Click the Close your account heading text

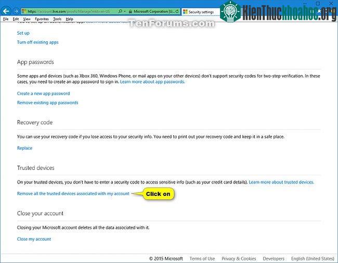(x=40, y=213)
